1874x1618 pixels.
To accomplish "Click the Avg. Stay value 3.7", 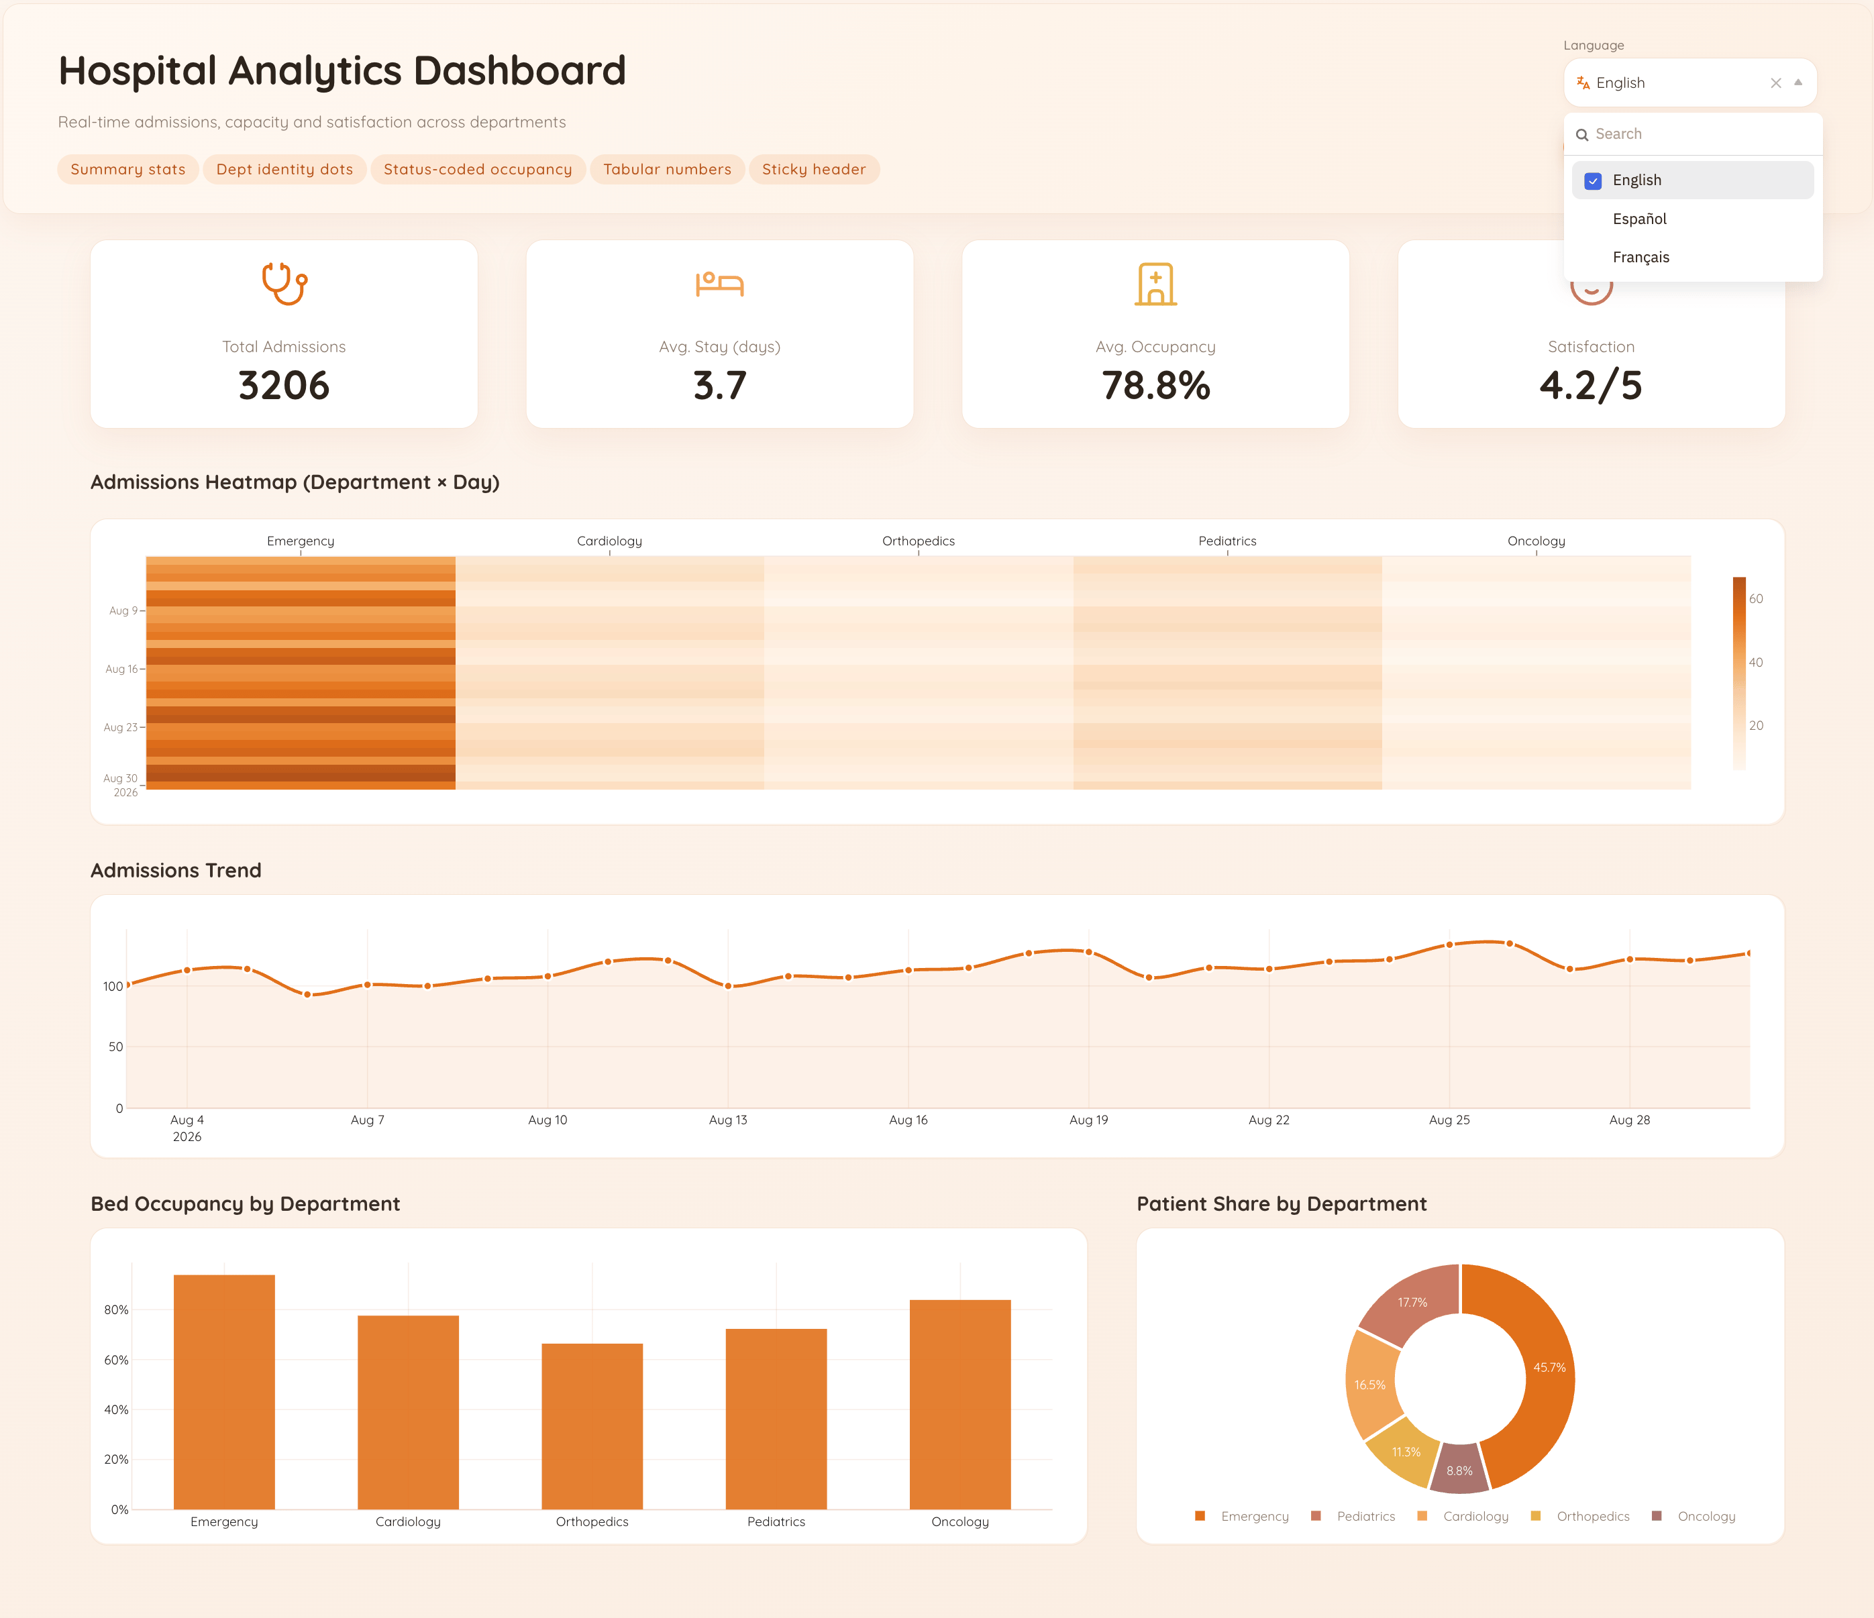I will (x=720, y=385).
